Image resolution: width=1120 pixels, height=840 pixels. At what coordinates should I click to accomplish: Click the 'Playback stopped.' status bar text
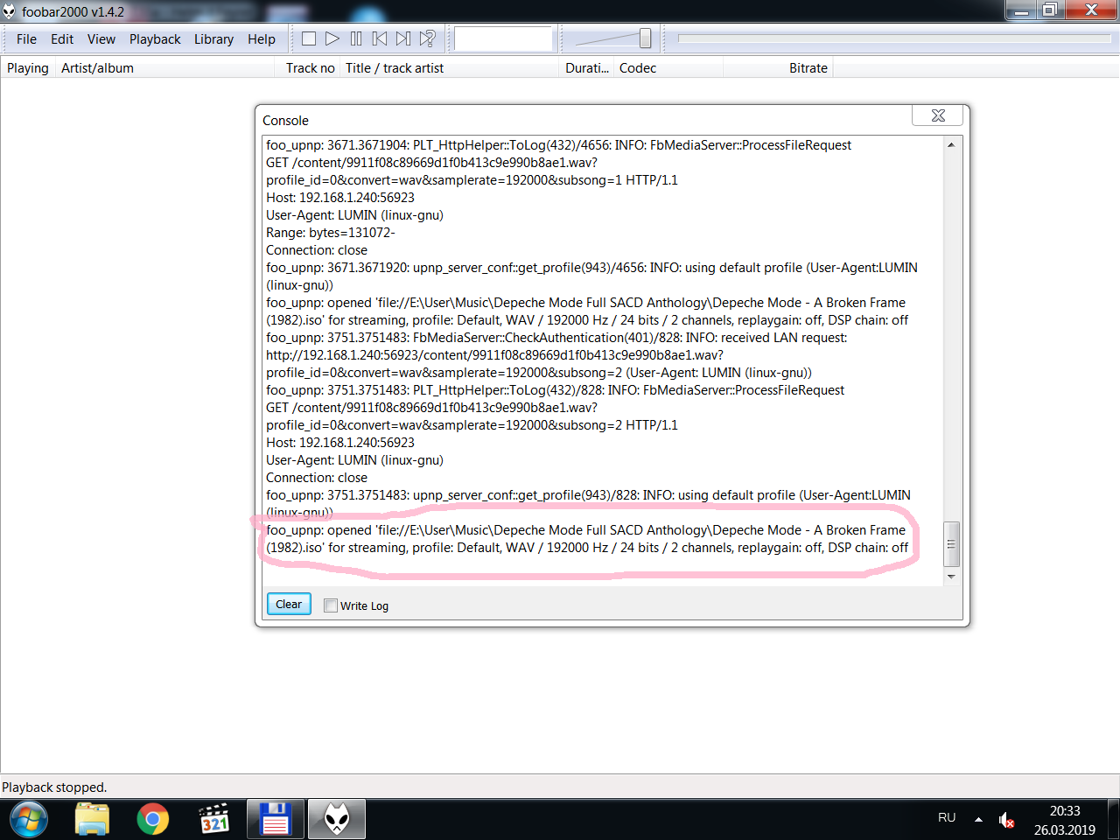click(x=54, y=787)
